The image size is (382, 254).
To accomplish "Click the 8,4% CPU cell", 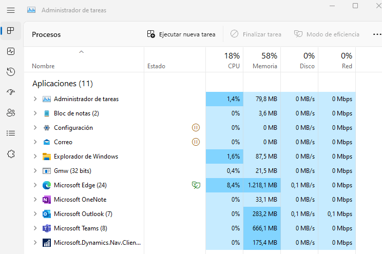I will tap(224, 185).
